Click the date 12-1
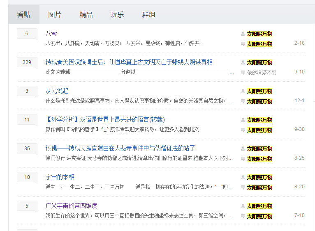 point(299,101)
